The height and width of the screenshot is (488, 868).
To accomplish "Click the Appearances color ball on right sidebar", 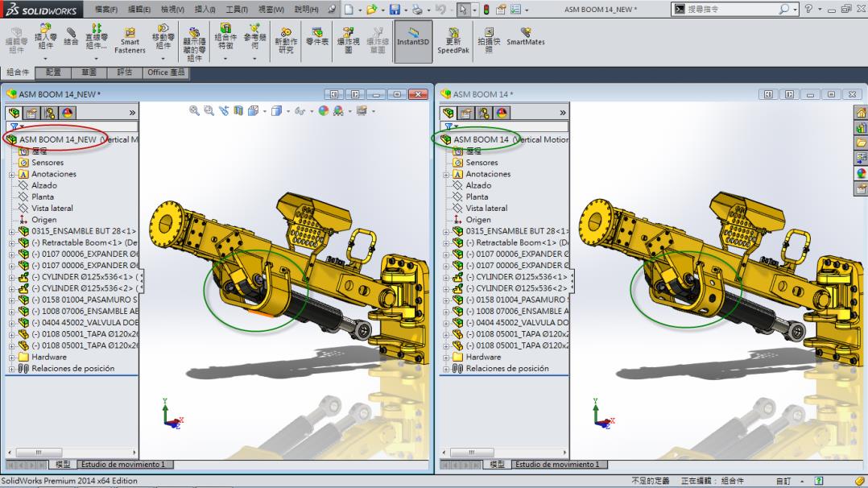I will point(861,173).
